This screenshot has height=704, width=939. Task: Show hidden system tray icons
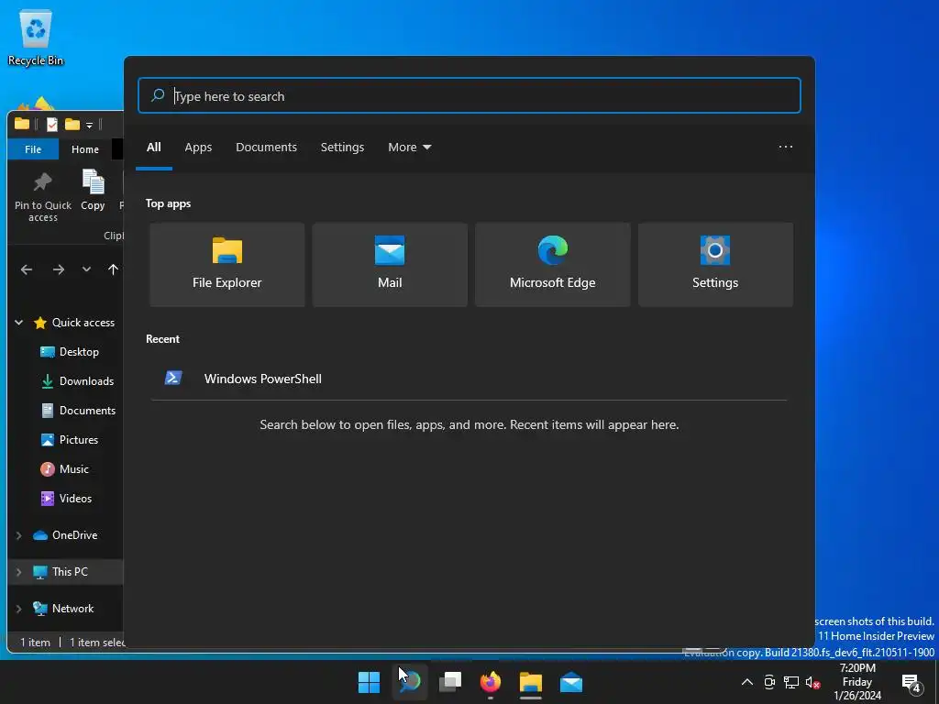coord(746,682)
